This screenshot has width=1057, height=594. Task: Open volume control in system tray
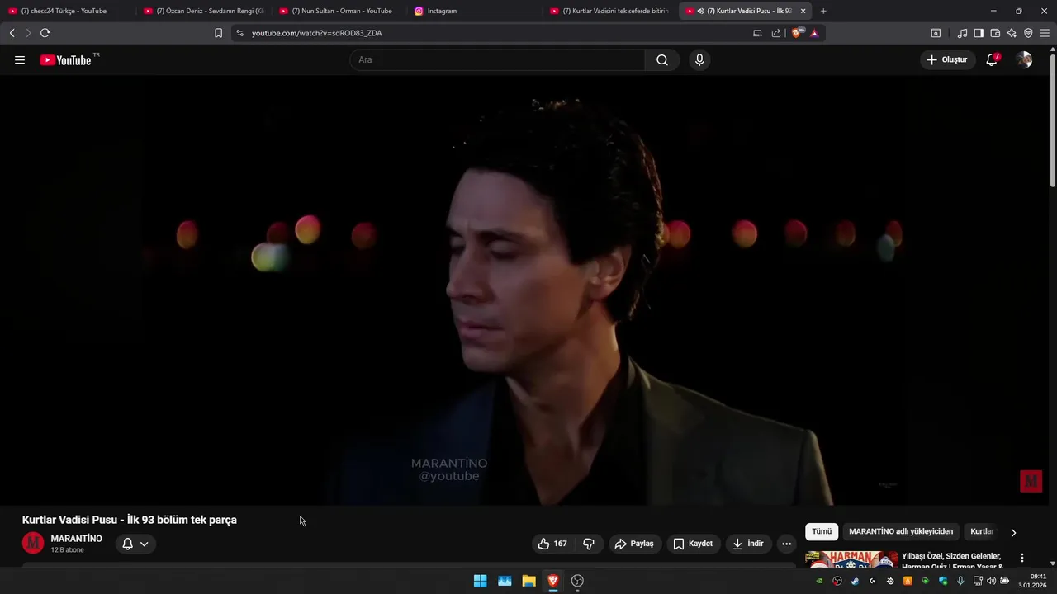click(992, 581)
